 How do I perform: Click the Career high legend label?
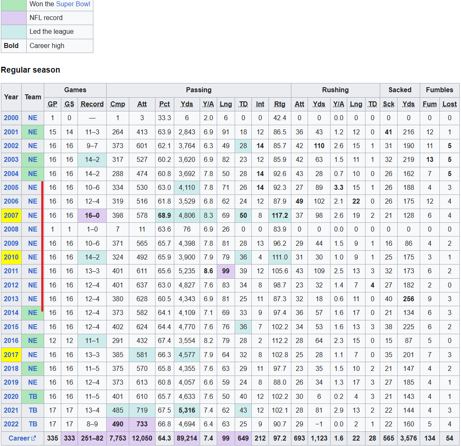tap(47, 46)
